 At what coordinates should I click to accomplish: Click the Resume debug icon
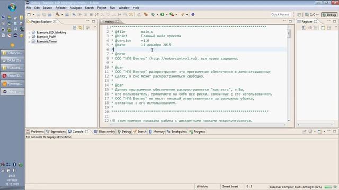click(x=79, y=14)
